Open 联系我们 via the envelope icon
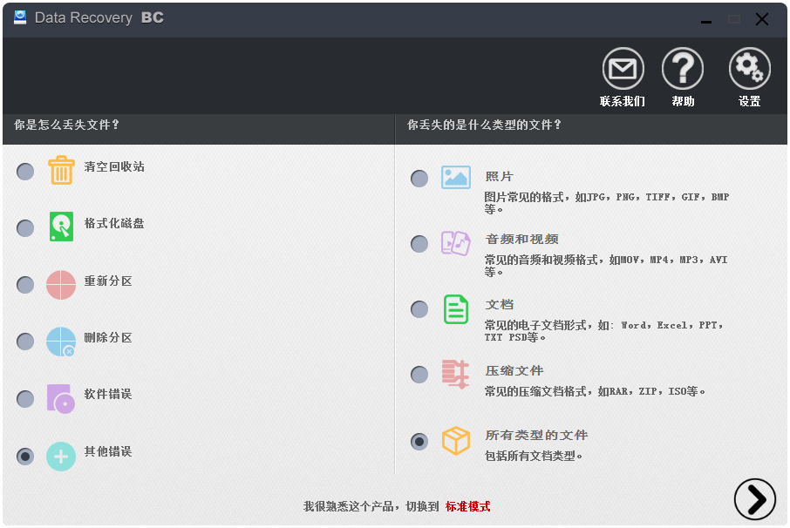 point(622,68)
